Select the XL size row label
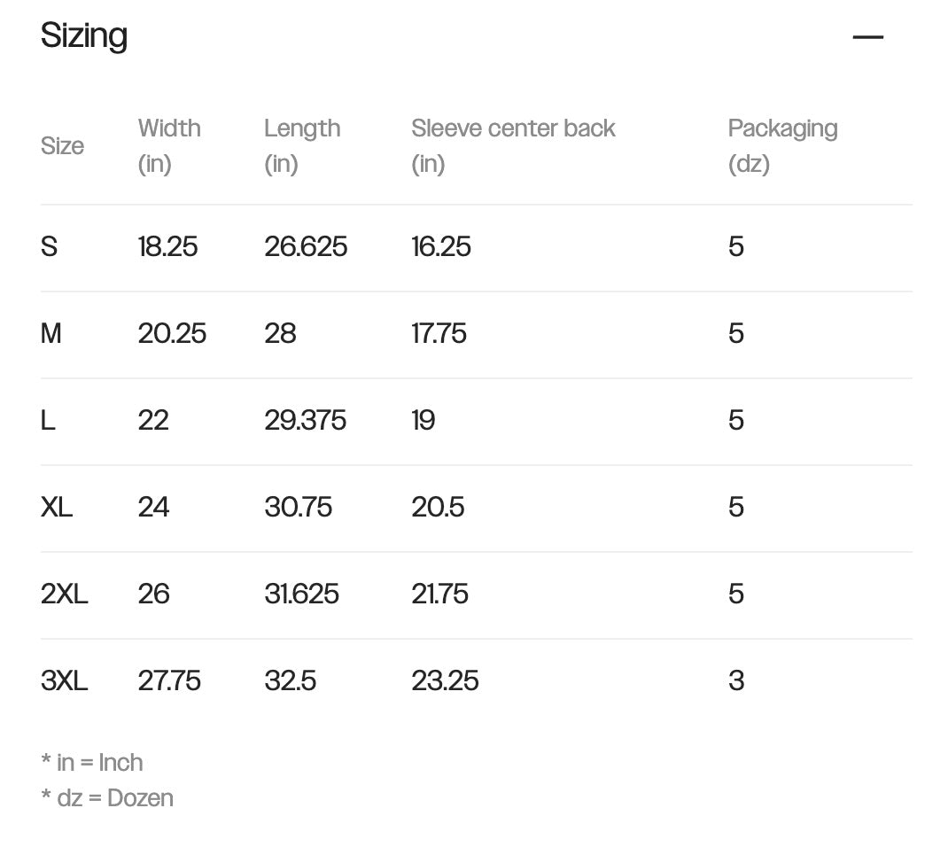Viewport: 948px width, 847px height. point(57,507)
